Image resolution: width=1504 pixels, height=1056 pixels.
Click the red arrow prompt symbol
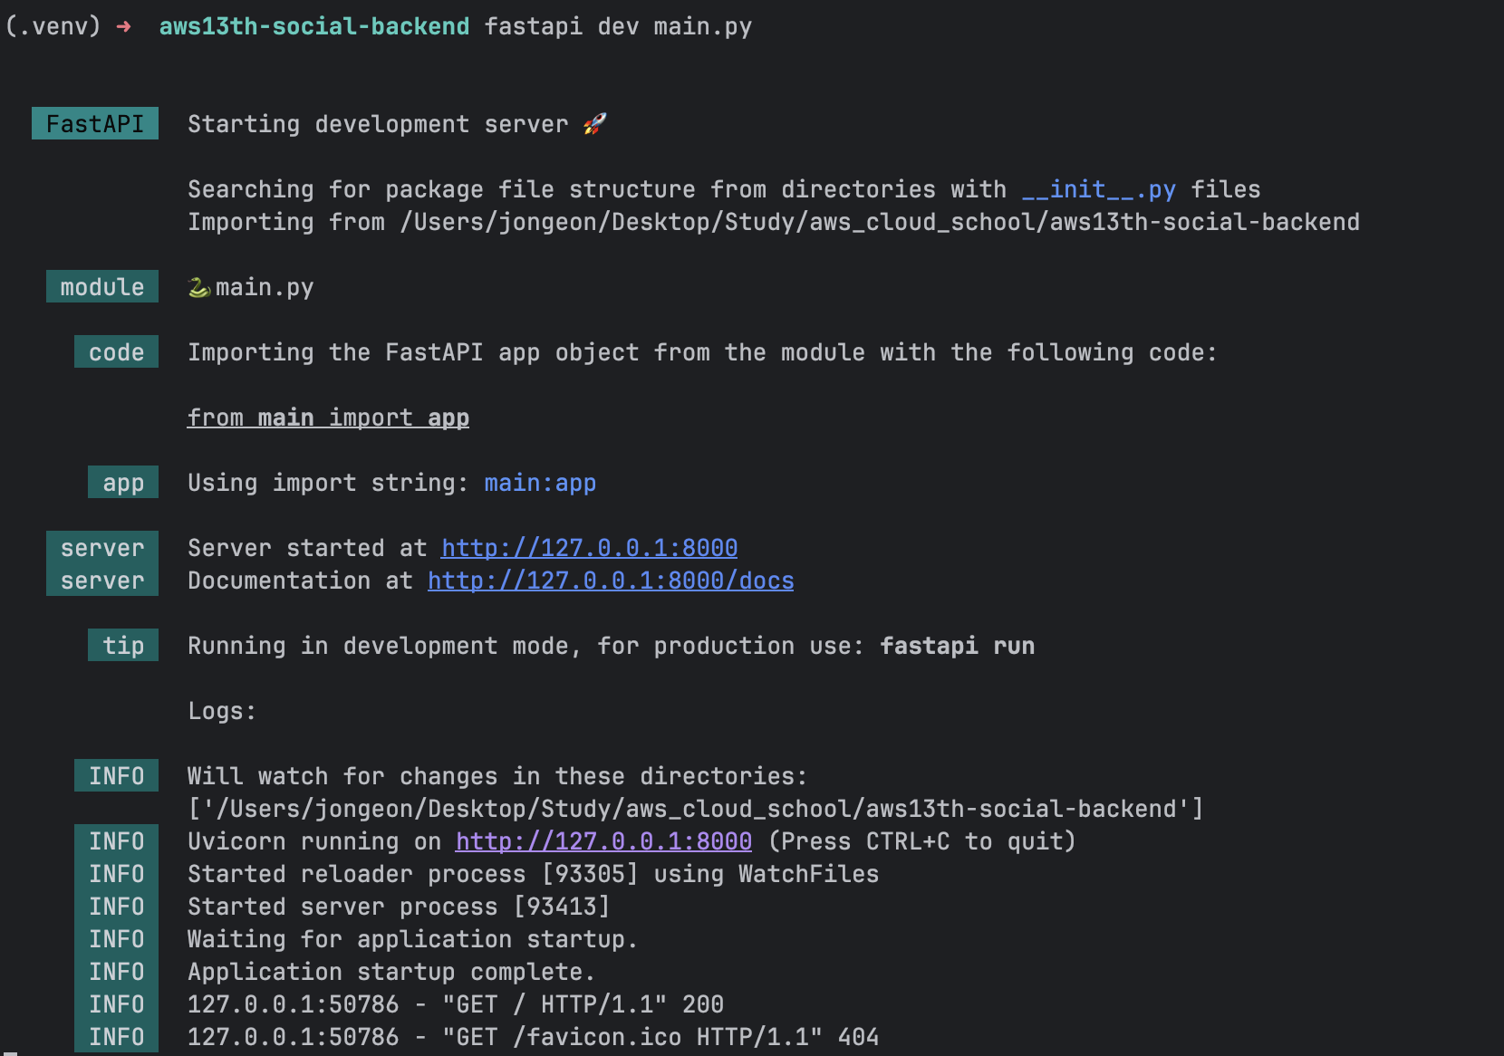[124, 26]
